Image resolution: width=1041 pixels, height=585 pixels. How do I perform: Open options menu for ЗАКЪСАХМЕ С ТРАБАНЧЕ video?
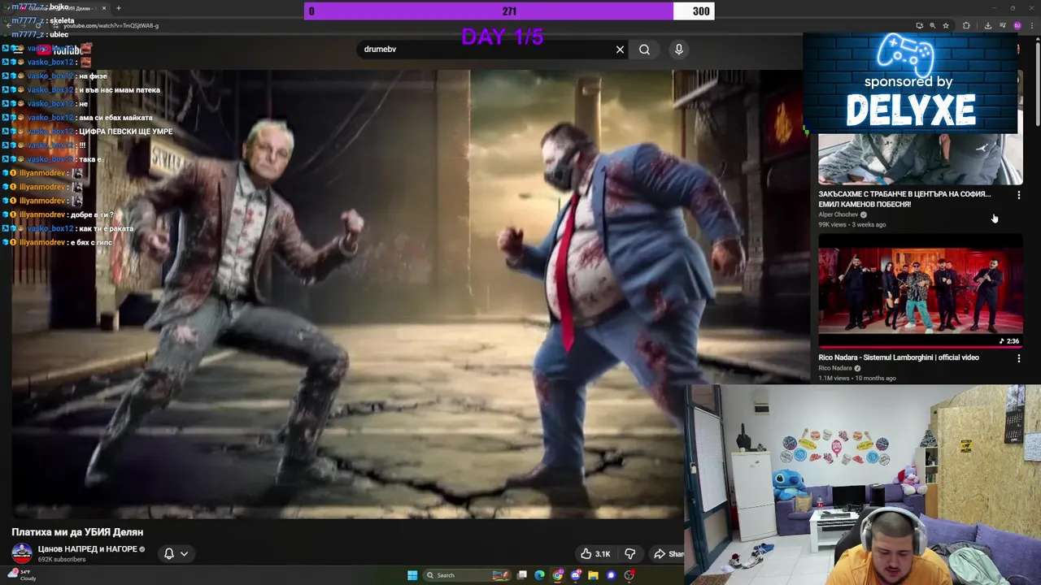(x=1018, y=195)
